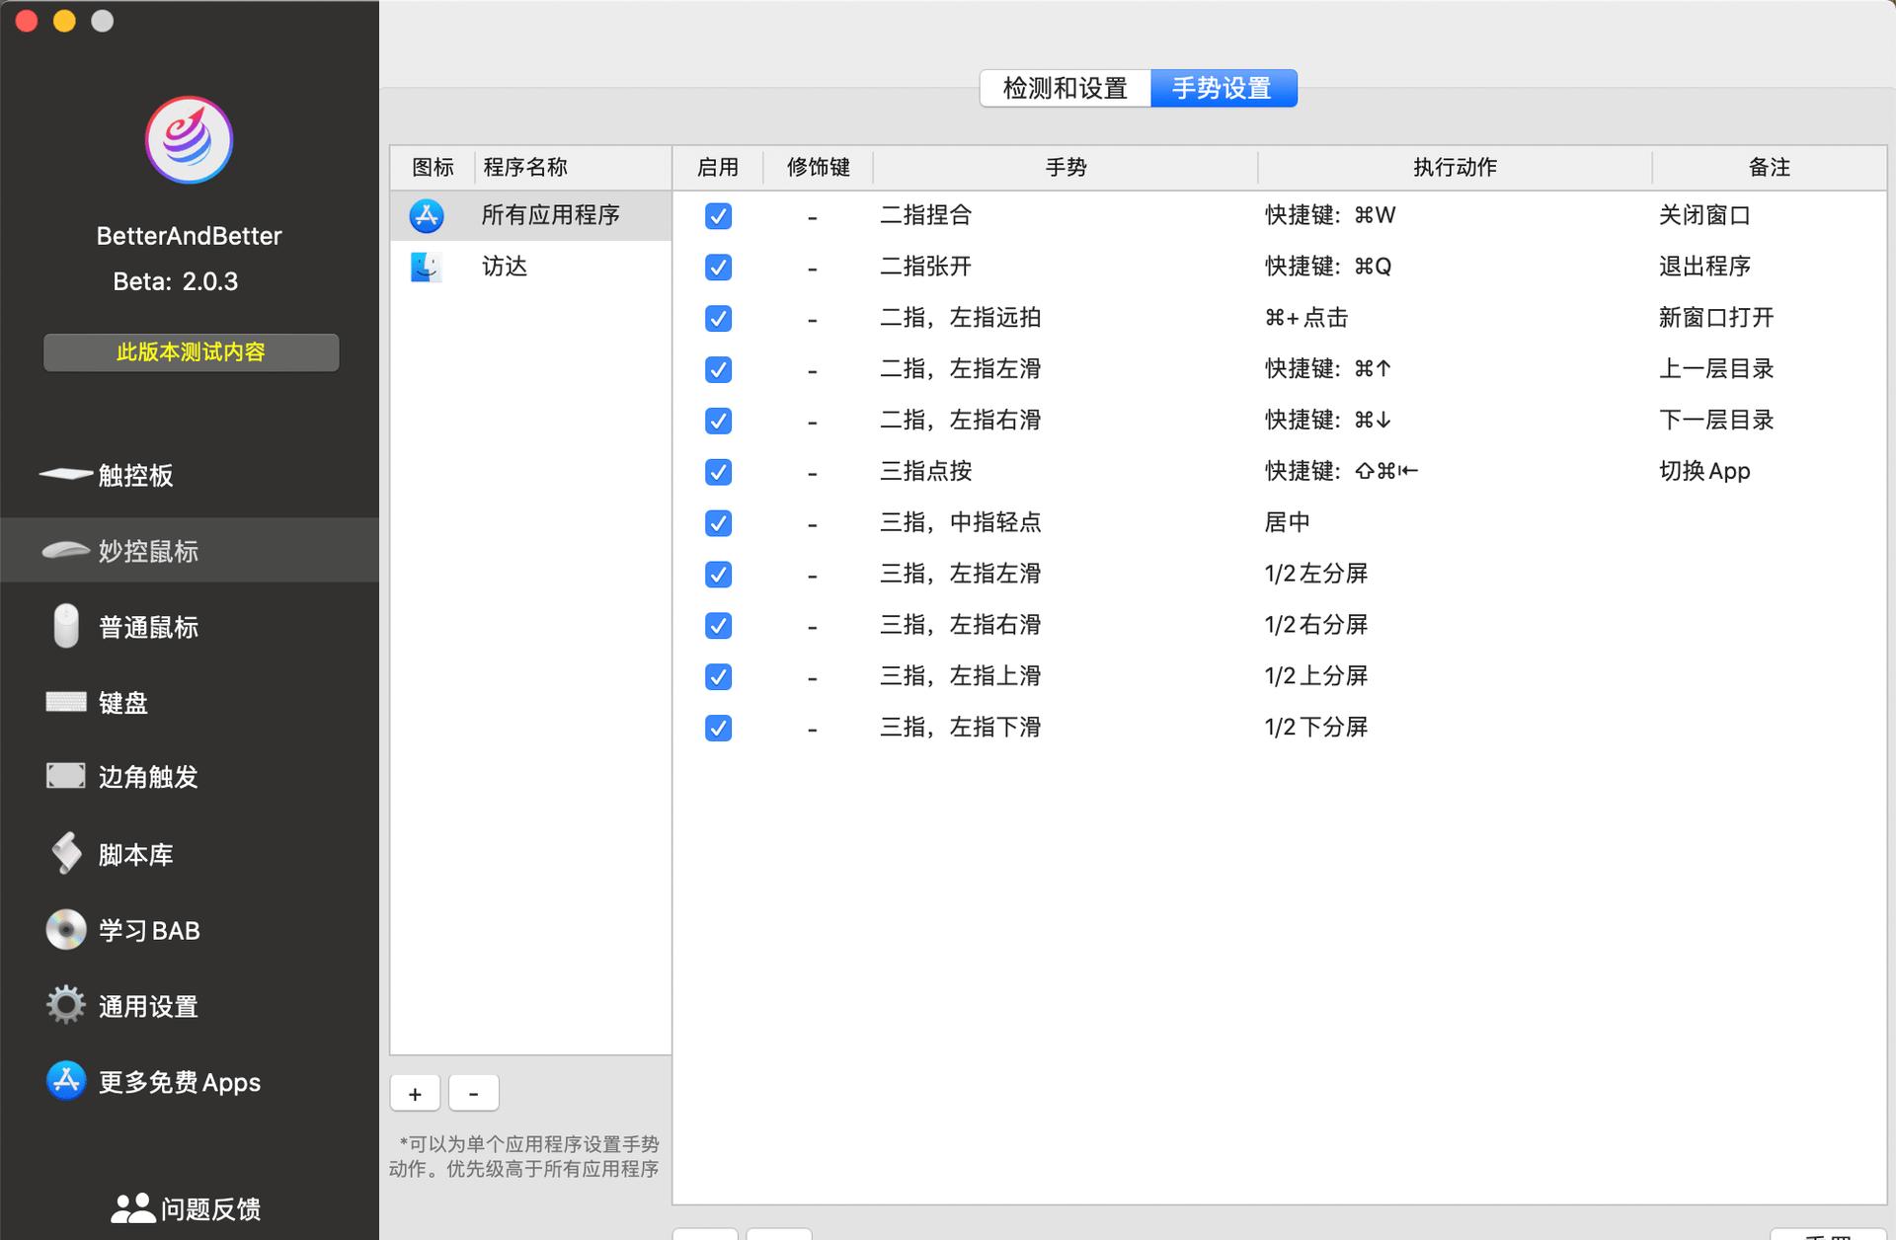
Task: Open the general settings gear icon
Action: coord(66,1005)
